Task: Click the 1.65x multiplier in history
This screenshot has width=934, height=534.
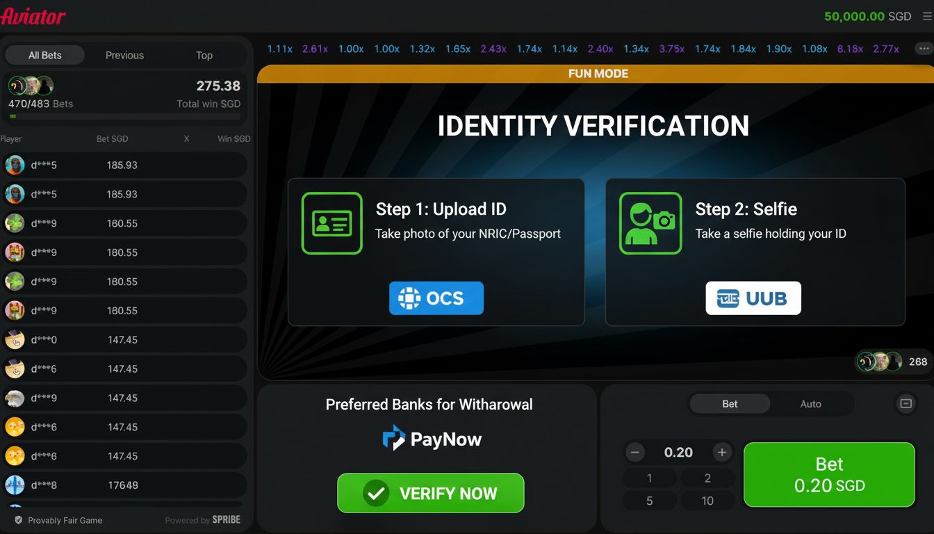Action: [458, 49]
